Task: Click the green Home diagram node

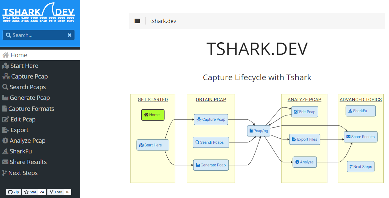Action: [153, 115]
